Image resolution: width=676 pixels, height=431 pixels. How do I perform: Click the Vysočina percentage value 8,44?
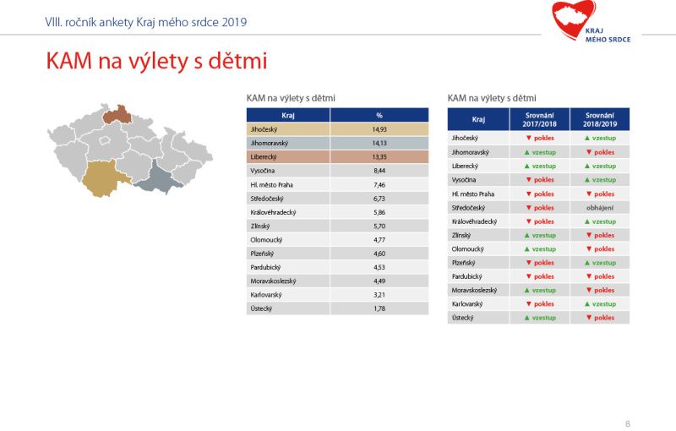coord(379,171)
